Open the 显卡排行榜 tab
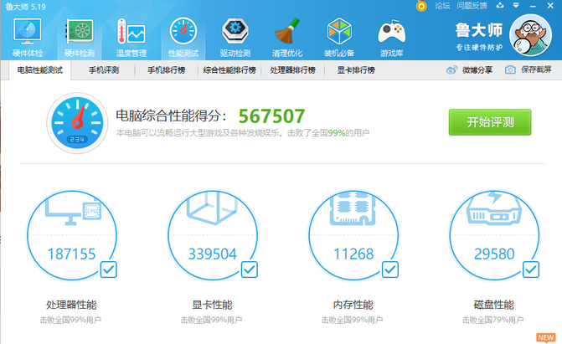Image resolution: width=562 pixels, height=344 pixels. [x=354, y=70]
